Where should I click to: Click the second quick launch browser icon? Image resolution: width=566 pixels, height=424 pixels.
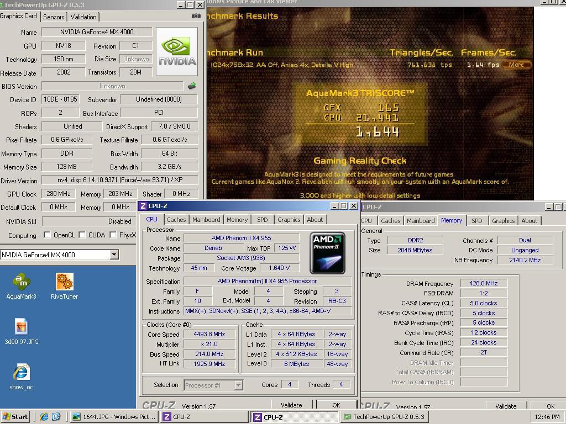(x=56, y=417)
